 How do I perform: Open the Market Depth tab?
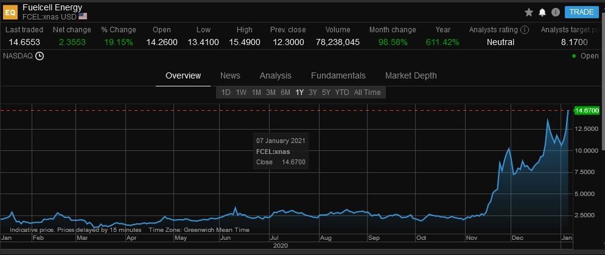pos(411,75)
